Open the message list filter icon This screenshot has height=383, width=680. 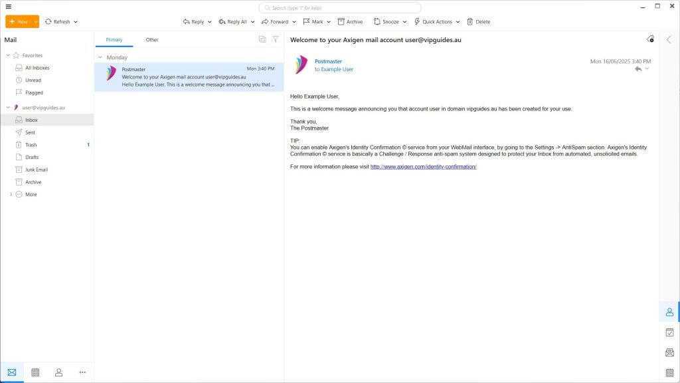point(276,39)
